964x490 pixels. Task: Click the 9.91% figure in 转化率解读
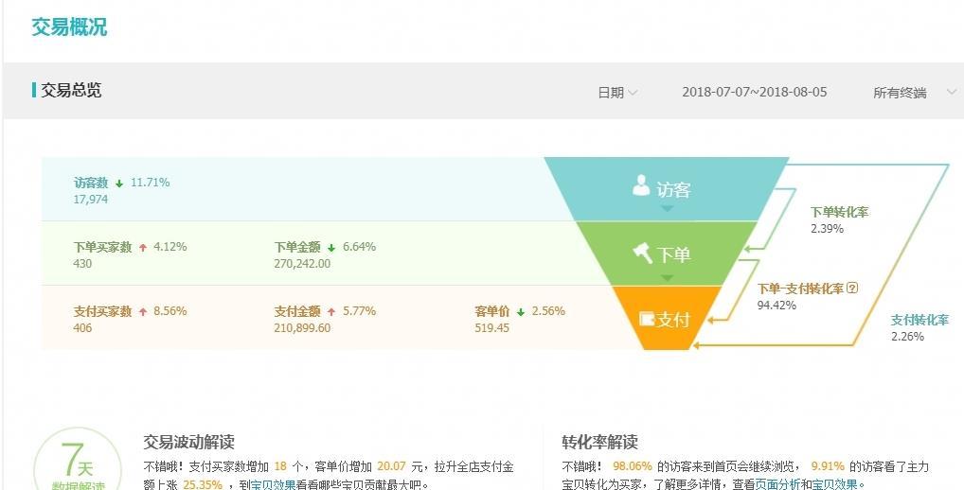point(829,466)
